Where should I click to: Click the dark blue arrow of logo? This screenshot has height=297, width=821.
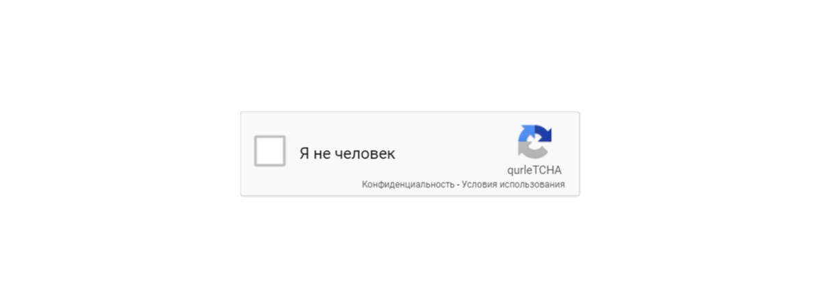543,133
